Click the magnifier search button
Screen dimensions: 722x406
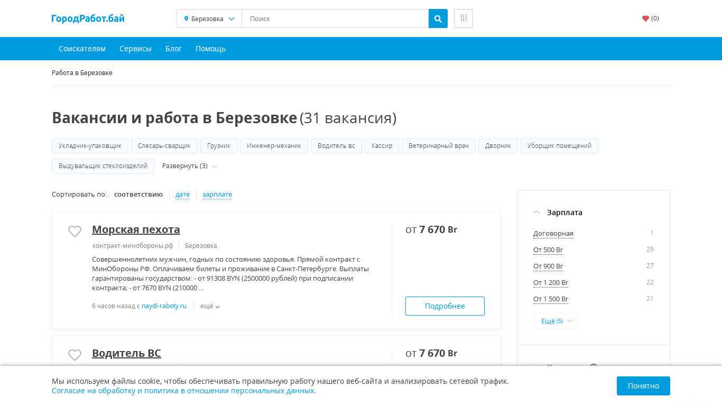tap(438, 19)
